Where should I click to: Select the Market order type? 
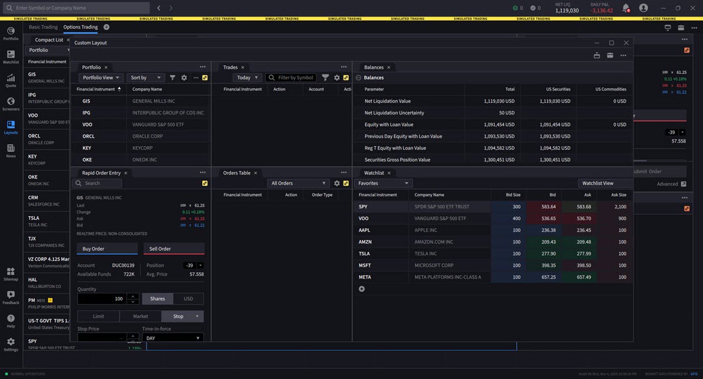pos(140,316)
